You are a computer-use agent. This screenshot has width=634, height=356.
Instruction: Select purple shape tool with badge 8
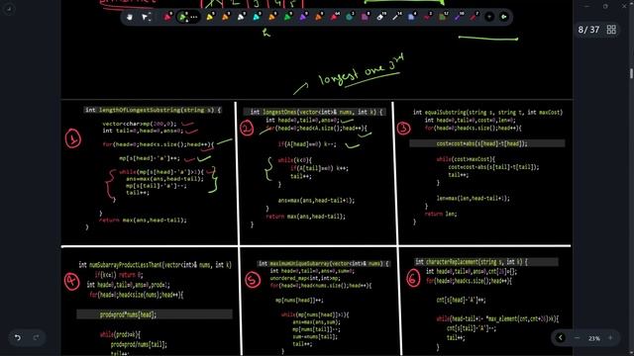pyautogui.click(x=366, y=17)
